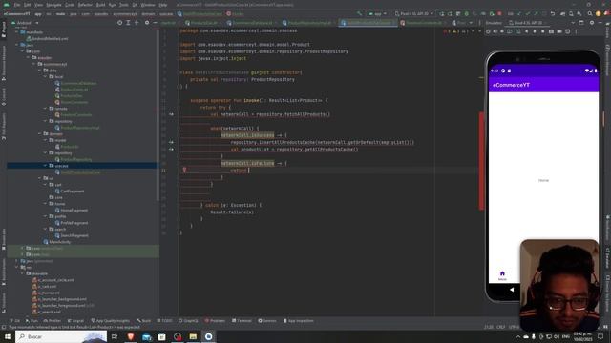
Task: Click the emulator back triangle button icon
Action: point(526,31)
